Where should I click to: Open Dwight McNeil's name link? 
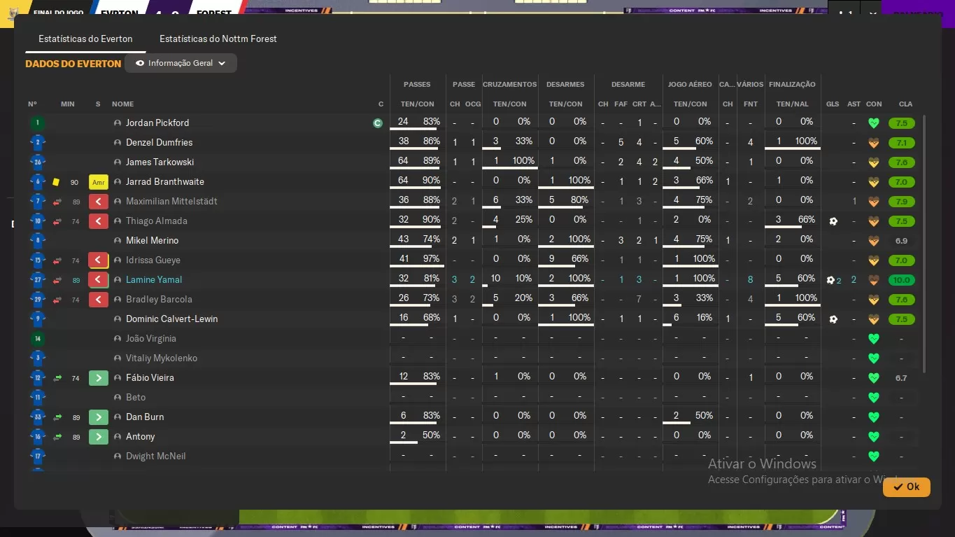155,456
